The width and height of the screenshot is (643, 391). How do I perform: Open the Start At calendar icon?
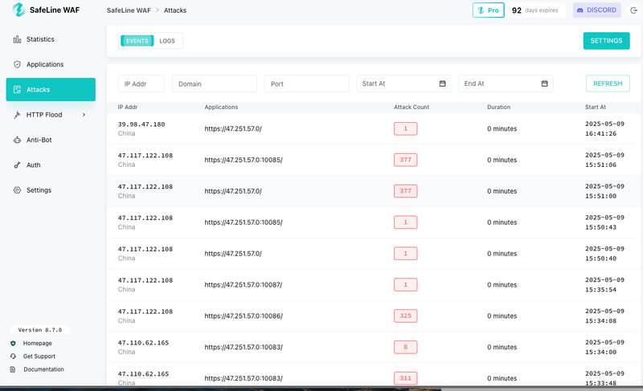pos(443,83)
